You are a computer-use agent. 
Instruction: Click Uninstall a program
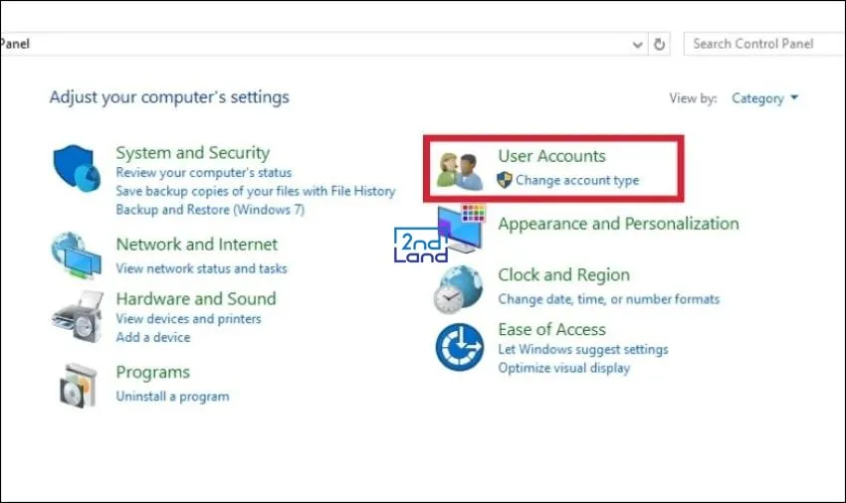pos(172,397)
